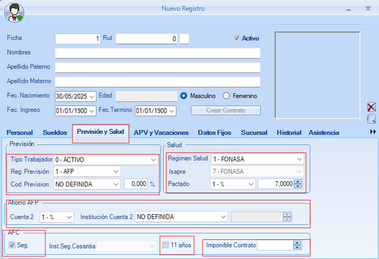The height and width of the screenshot is (259, 379).
Task: Click the tab scroll right arrows
Action: click(373, 132)
